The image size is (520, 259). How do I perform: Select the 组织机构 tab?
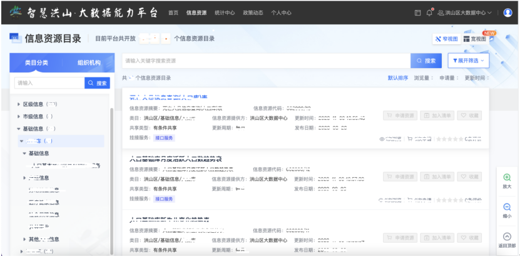pos(89,62)
